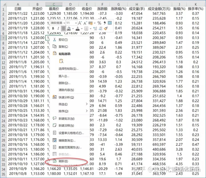Choose 选择性粘贴(S)... from context menu

tap(70, 69)
